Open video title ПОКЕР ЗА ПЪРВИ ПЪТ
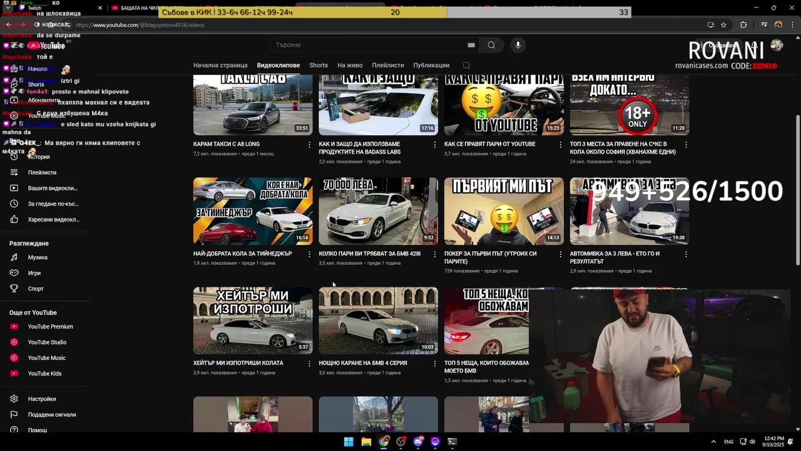 tap(491, 257)
